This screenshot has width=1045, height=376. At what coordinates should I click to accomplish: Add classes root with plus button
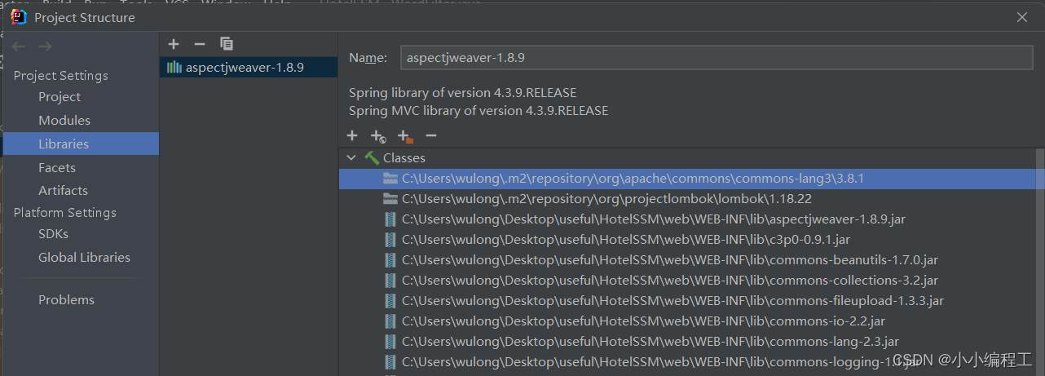[352, 136]
